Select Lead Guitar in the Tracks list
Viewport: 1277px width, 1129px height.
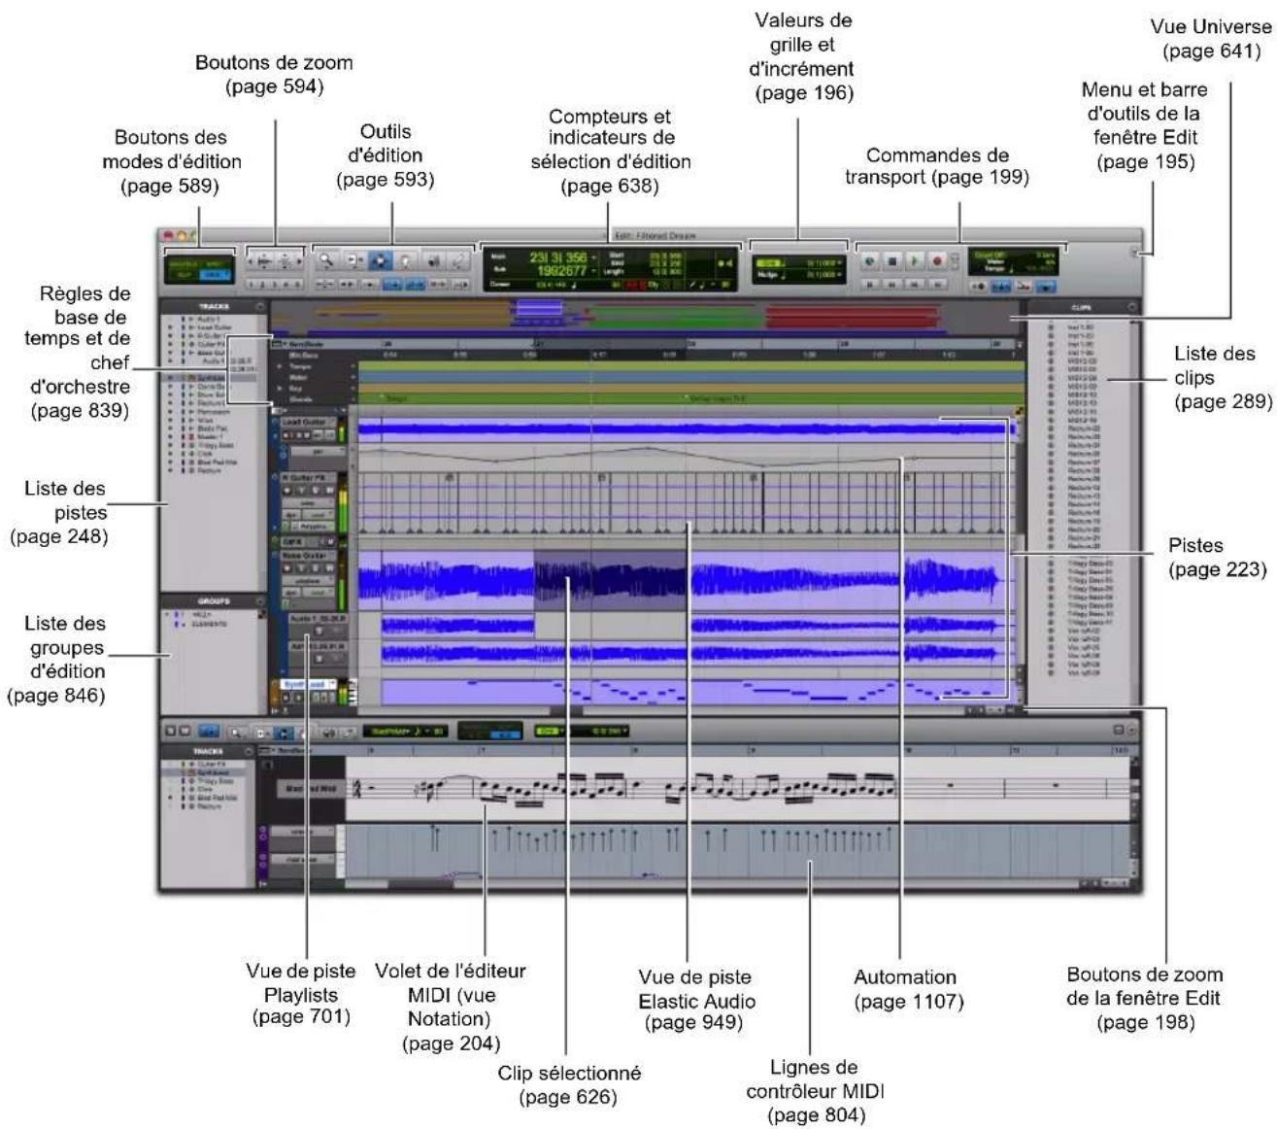215,327
